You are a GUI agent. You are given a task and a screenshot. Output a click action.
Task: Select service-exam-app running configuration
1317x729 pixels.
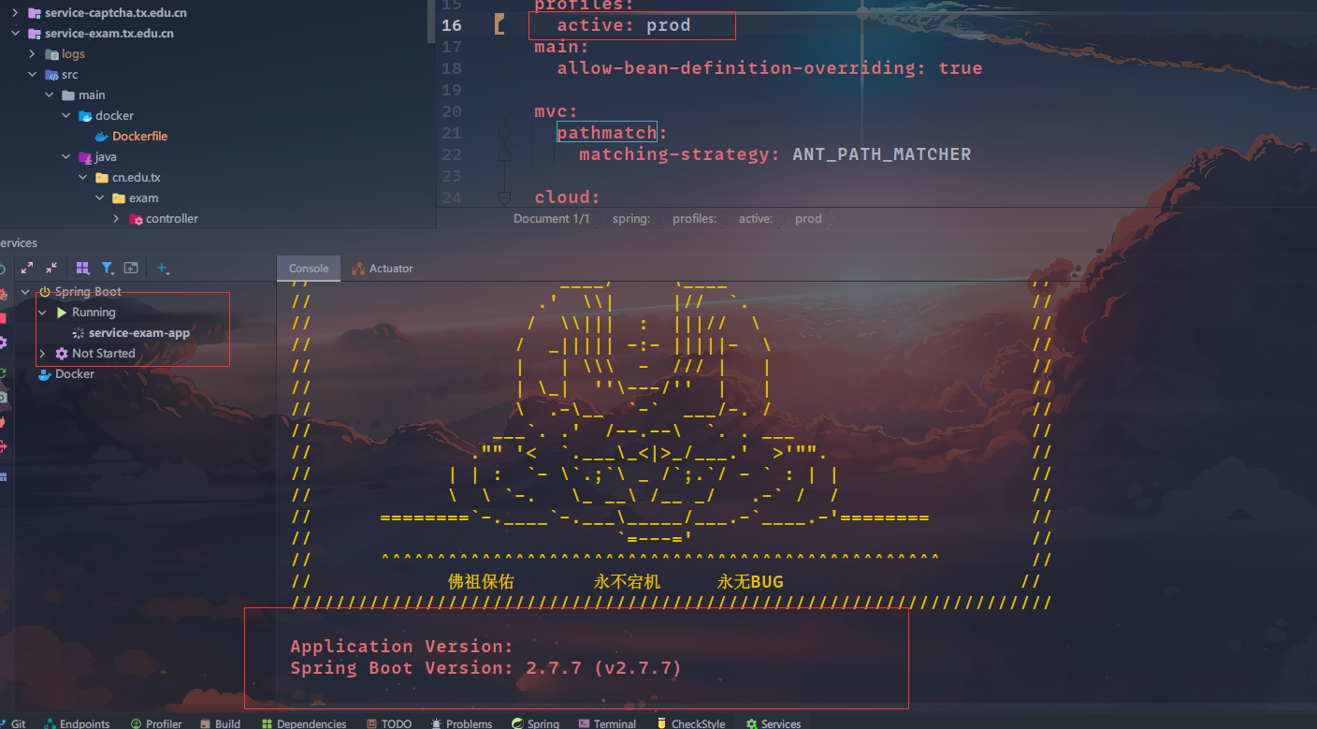point(138,333)
